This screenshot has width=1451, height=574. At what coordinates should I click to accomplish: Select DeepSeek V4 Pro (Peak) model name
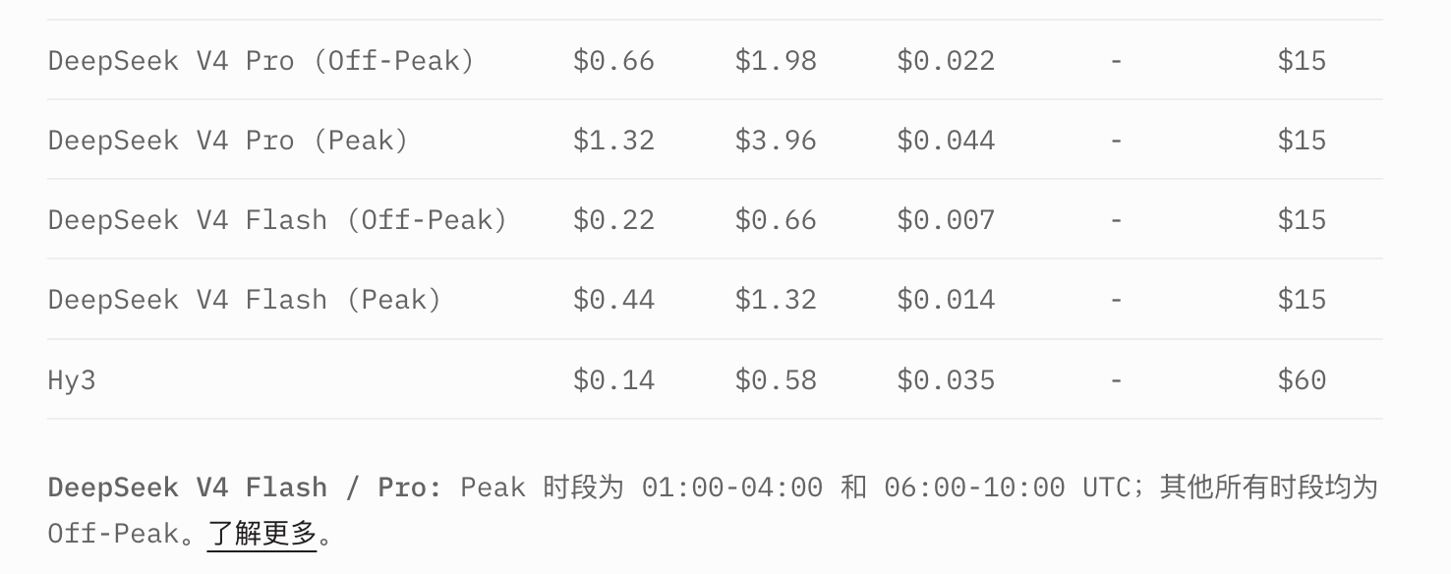click(228, 141)
